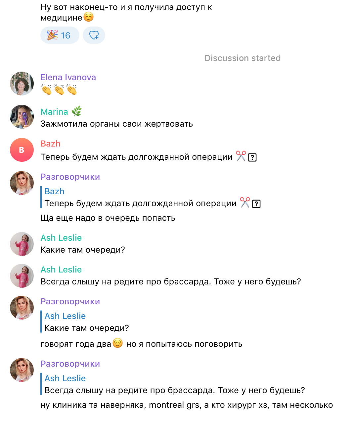Screen dimensions: 350x423
Task: Click Bazh's red letter B avatar
Action: pyautogui.click(x=22, y=150)
